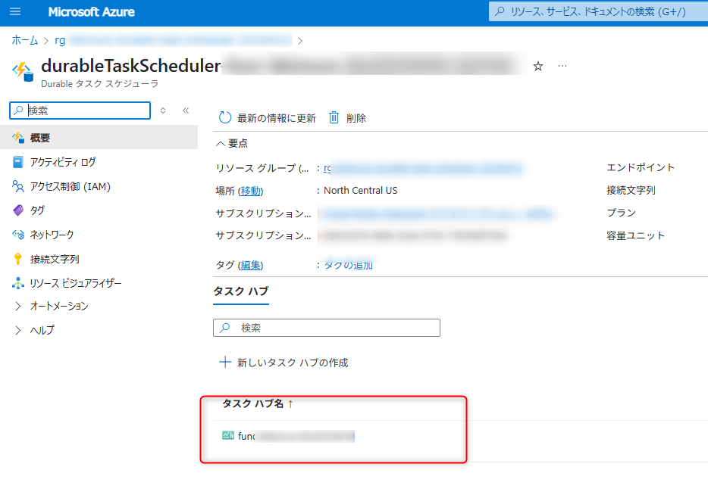Focus the task hub 検索 field
This screenshot has width=708, height=492.
(x=327, y=328)
